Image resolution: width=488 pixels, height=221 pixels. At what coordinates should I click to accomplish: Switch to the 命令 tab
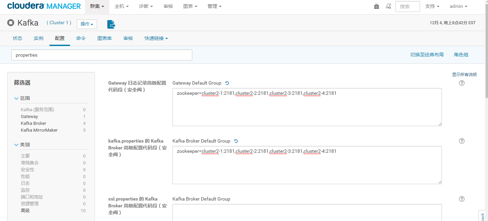(x=81, y=39)
